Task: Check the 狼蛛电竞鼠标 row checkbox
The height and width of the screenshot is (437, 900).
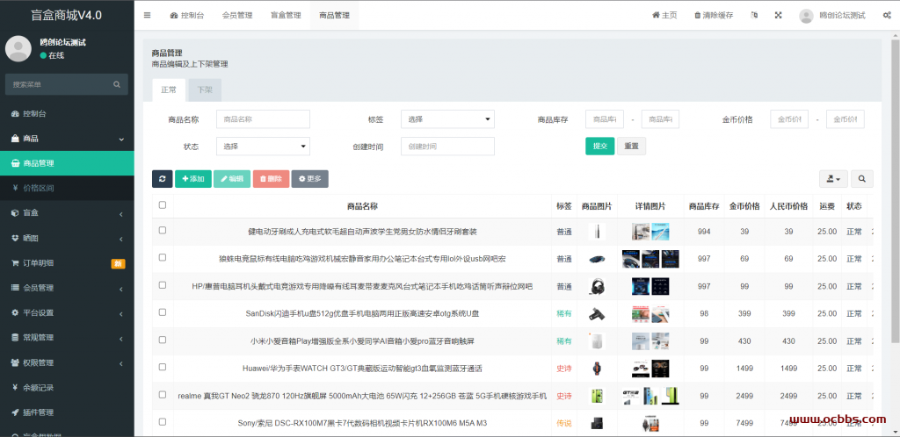Action: click(x=163, y=258)
